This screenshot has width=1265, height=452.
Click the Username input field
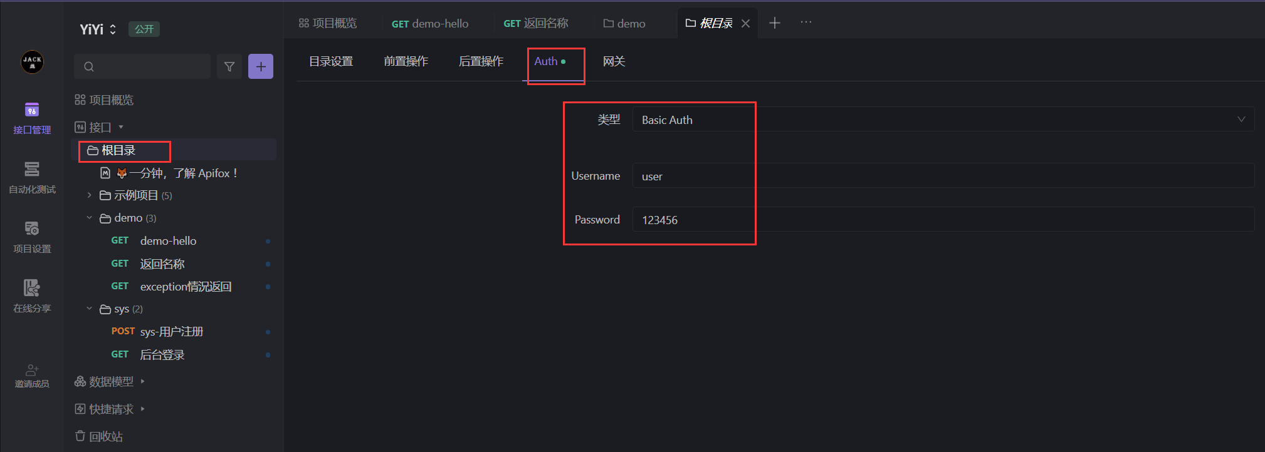[x=943, y=176]
